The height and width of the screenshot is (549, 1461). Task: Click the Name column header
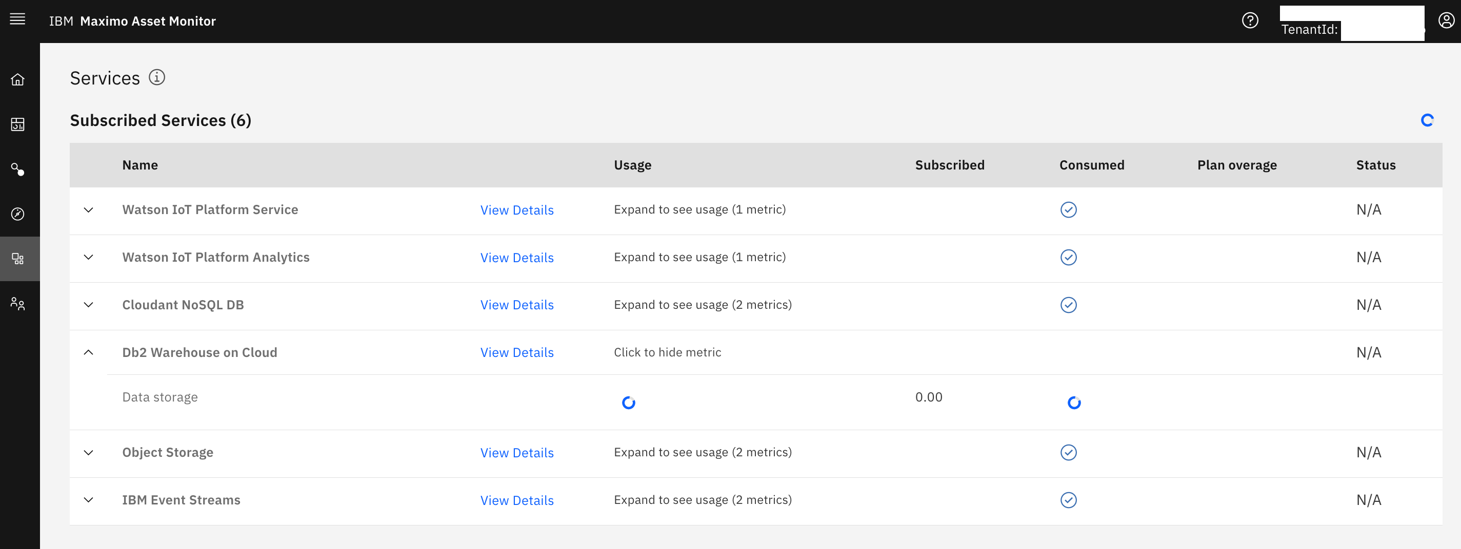coord(140,165)
